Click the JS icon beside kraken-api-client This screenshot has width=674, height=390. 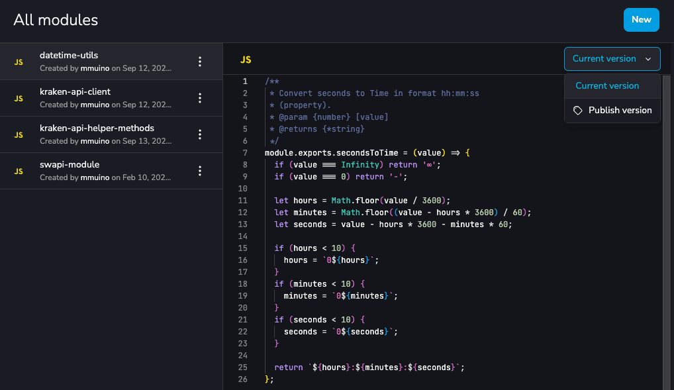tap(19, 99)
